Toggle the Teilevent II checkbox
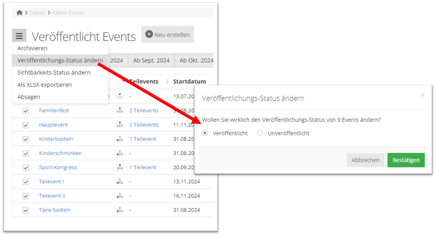Screen dimensions: 436x236 pos(26,196)
